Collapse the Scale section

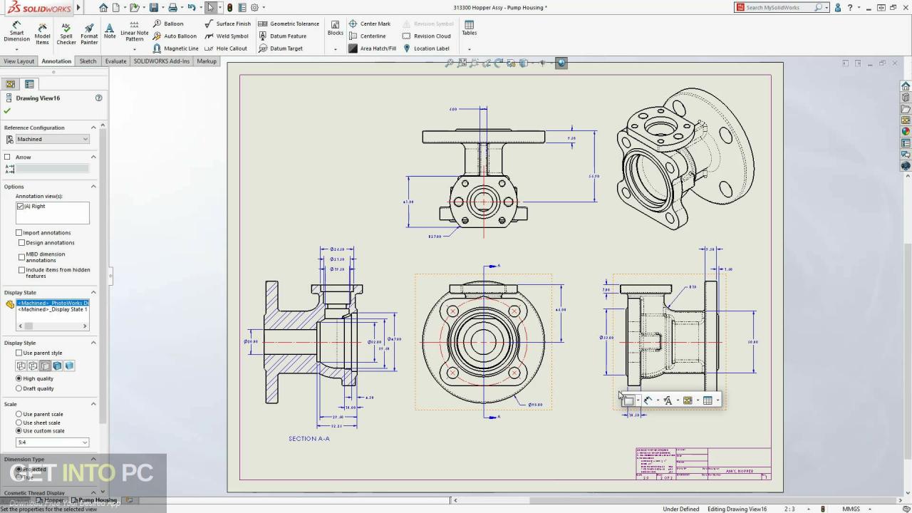point(93,404)
